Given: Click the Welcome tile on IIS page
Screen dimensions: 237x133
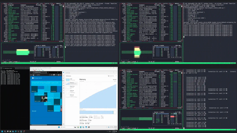Looking at the screenshot, I should [x=34, y=89].
